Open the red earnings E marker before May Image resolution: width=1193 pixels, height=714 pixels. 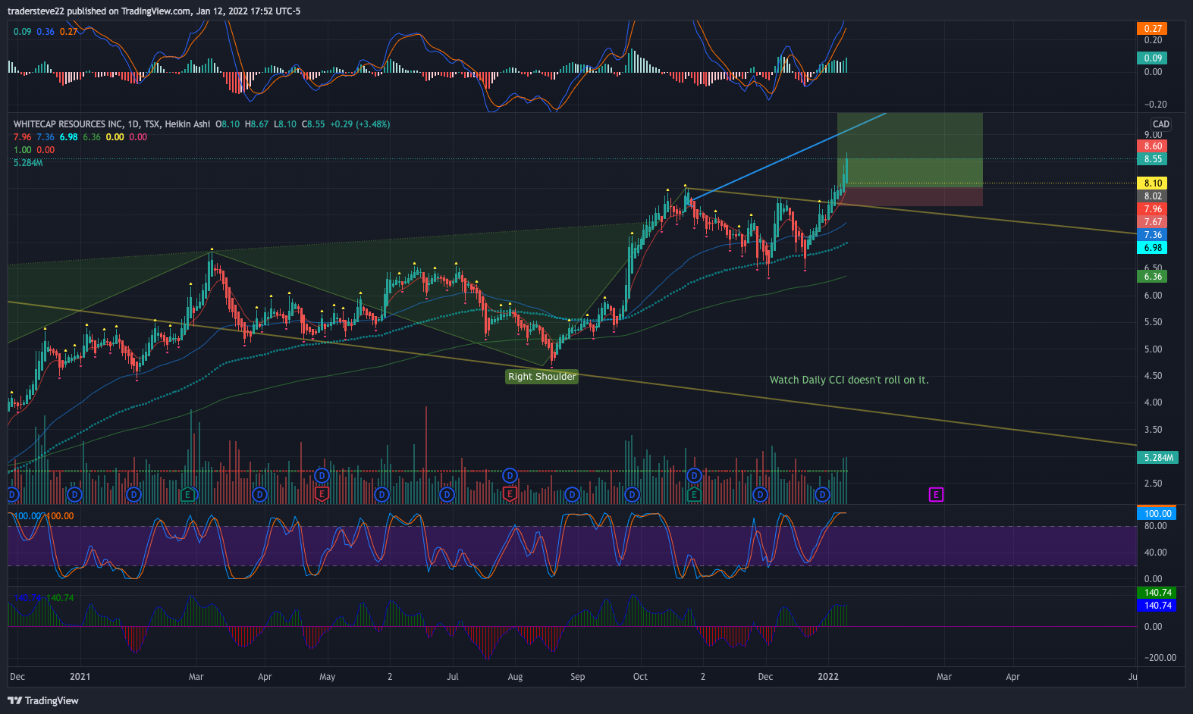(x=322, y=495)
